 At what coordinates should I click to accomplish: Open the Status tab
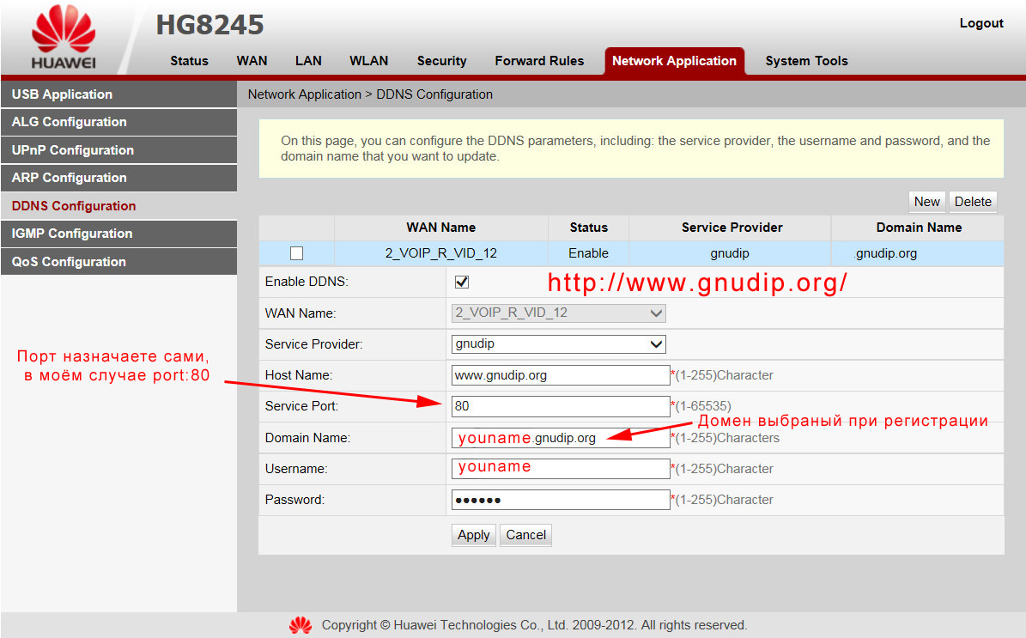pos(189,61)
